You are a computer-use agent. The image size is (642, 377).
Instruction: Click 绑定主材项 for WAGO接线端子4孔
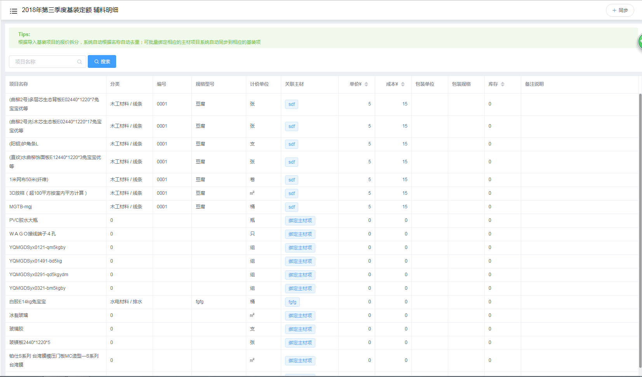300,234
